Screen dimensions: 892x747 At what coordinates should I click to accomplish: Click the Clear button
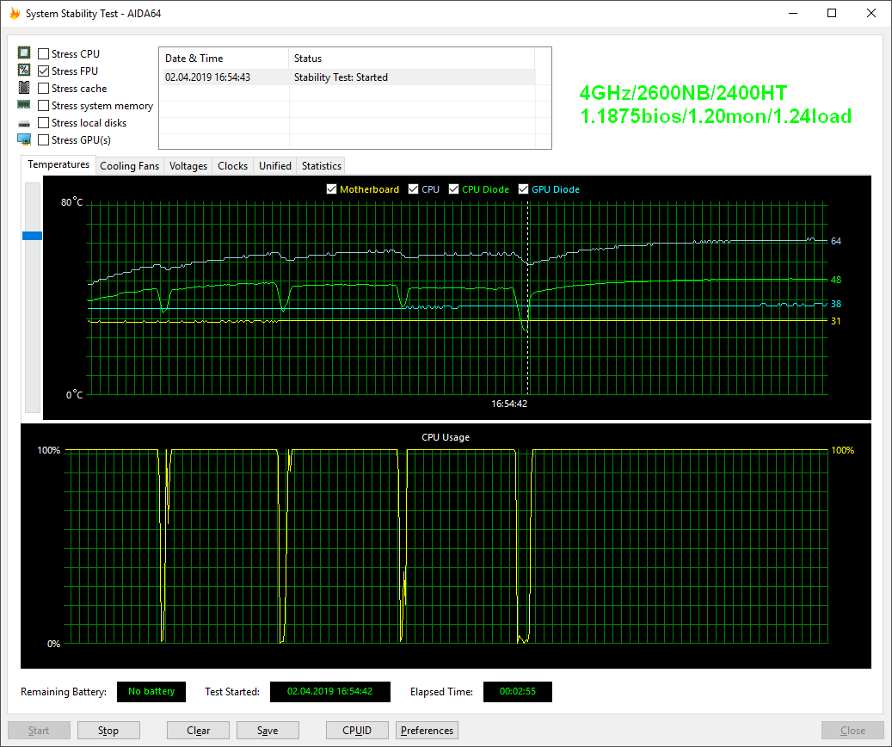pyautogui.click(x=198, y=730)
